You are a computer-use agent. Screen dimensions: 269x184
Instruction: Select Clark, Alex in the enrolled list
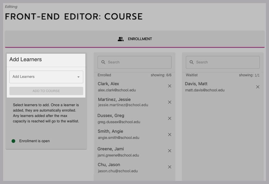tap(109, 84)
